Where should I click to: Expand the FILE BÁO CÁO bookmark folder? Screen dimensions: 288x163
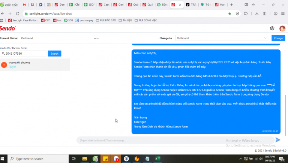click(x=106, y=20)
